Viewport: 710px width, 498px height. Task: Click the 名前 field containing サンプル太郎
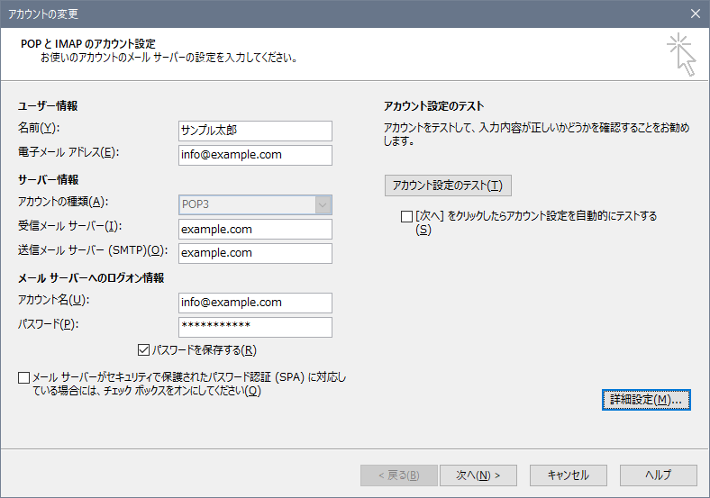255,131
